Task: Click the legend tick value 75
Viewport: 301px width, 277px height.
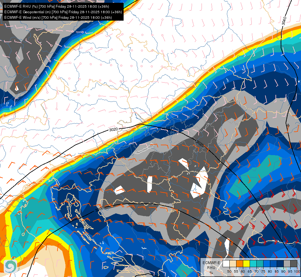Action: [x=263, y=272]
